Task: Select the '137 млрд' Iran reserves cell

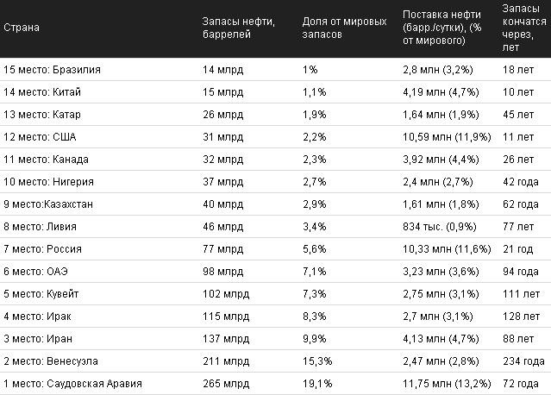Action: tap(226, 339)
